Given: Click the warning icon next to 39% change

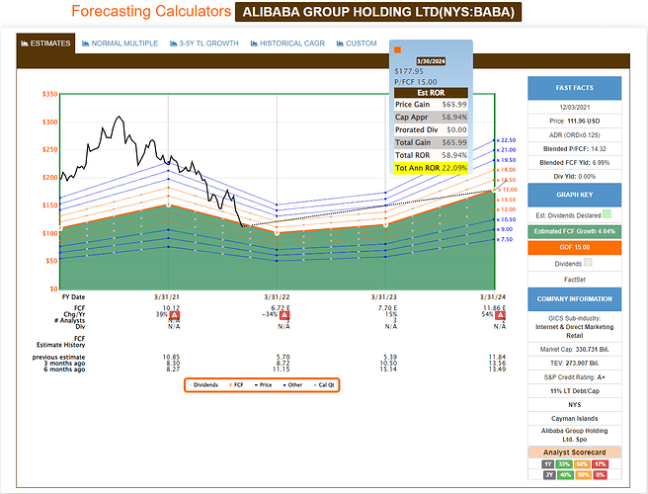Looking at the screenshot, I should [175, 315].
